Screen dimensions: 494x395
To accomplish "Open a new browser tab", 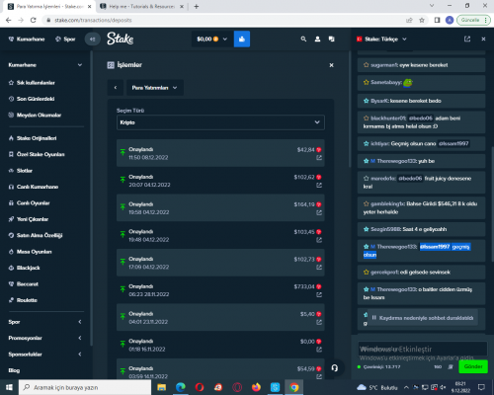I will pyautogui.click(x=197, y=6).
